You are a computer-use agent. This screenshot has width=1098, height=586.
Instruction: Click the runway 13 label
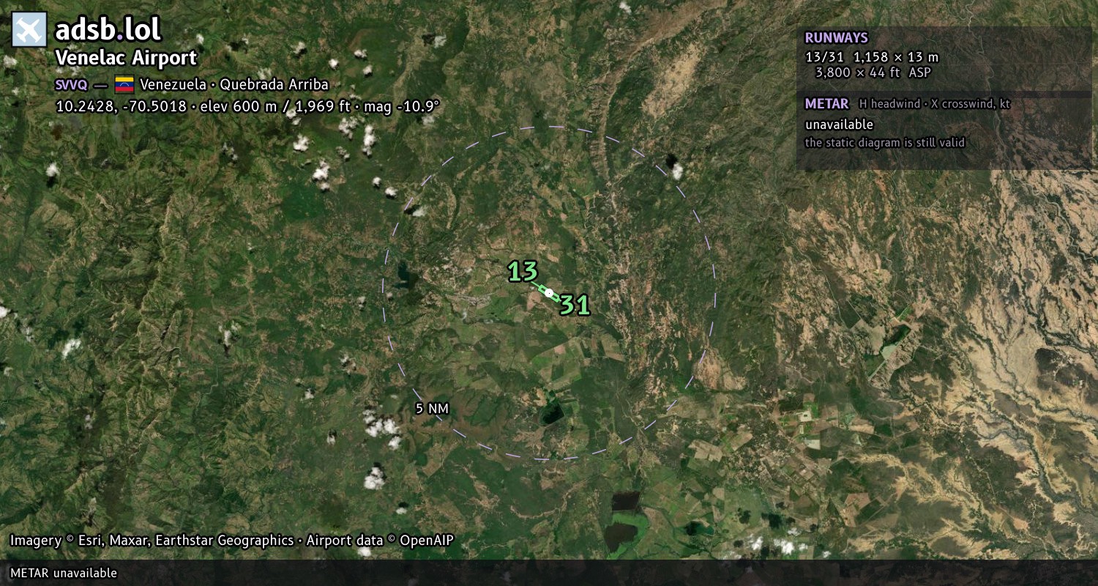pos(523,272)
